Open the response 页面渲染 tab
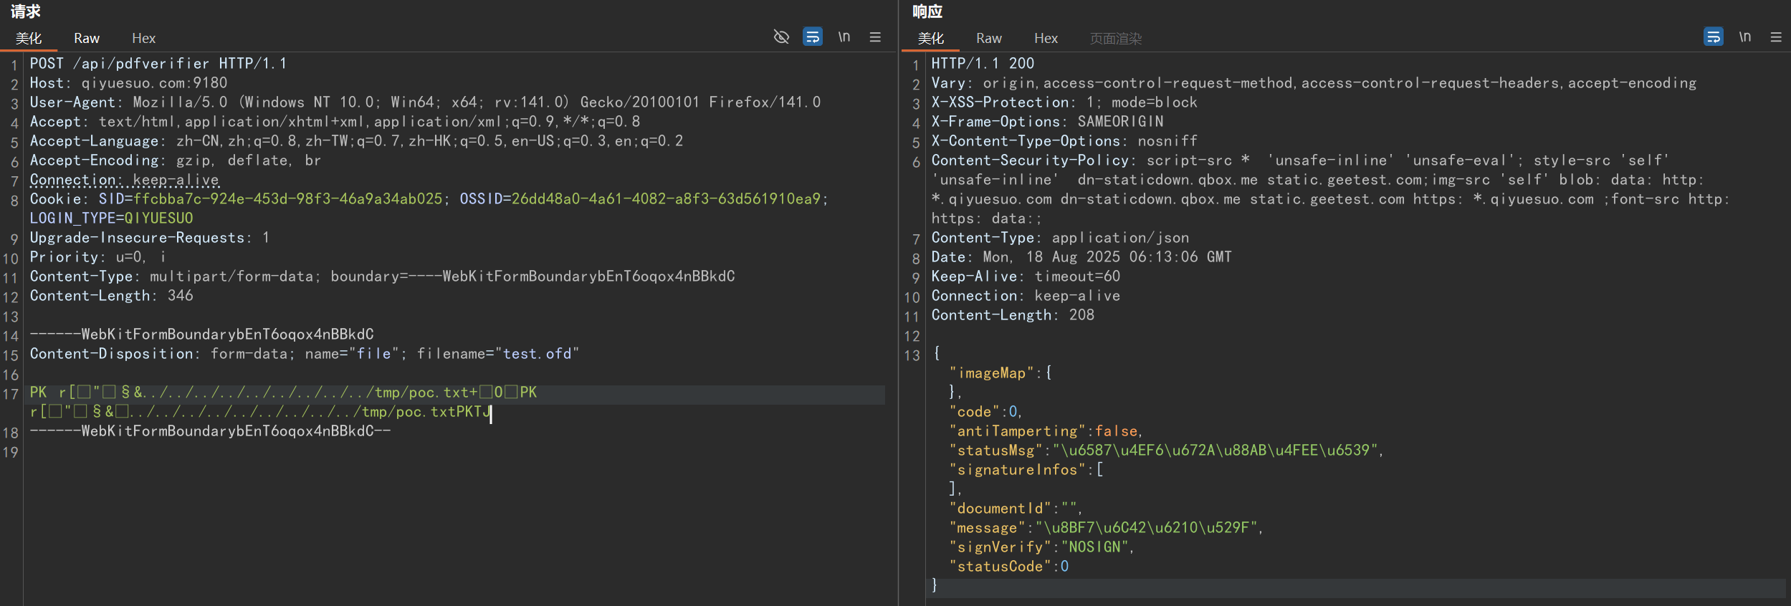The width and height of the screenshot is (1791, 606). (1116, 39)
